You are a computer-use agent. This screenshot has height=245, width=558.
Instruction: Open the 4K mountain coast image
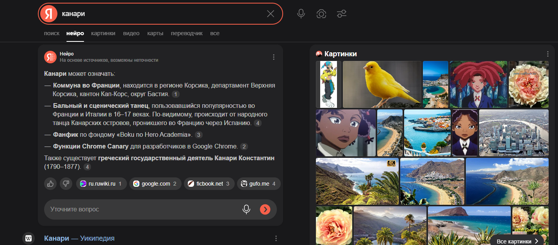(357, 181)
